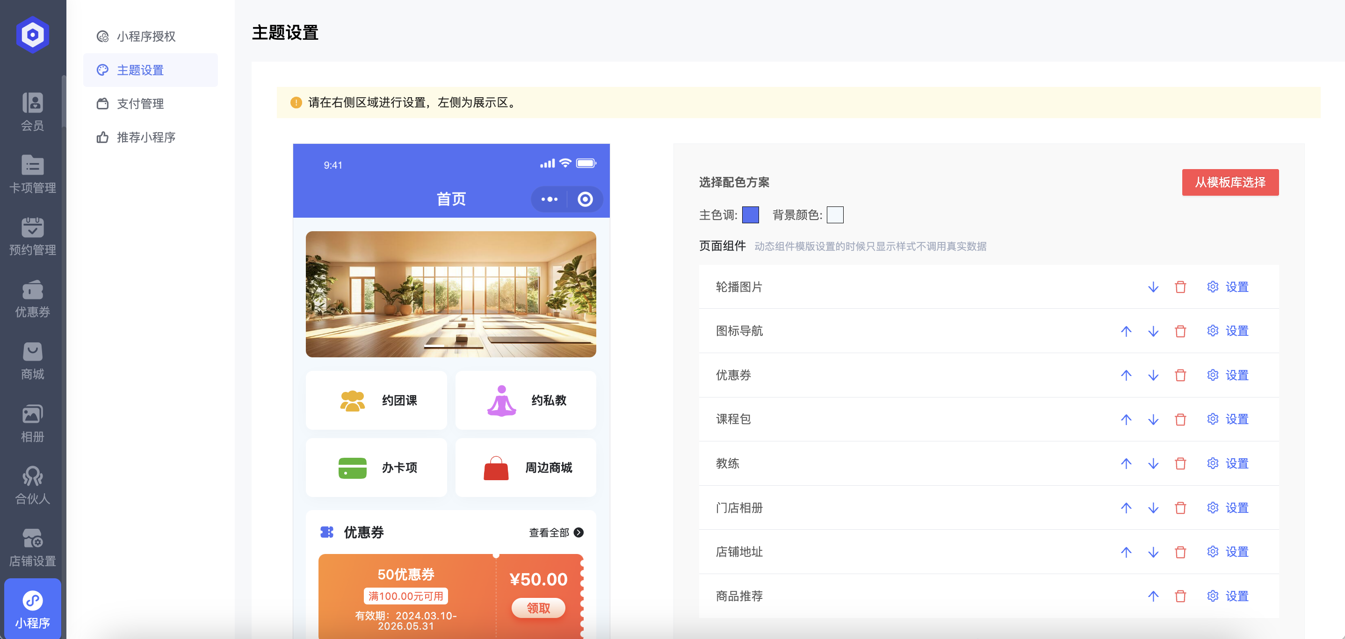Select 小程序授权 menu item
Viewport: 1345px width, 639px height.
(145, 36)
